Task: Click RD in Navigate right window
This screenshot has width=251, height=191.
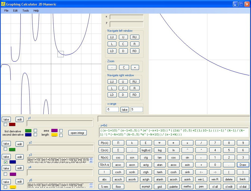Action: [135, 95]
